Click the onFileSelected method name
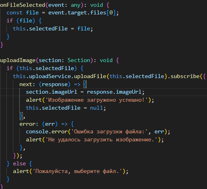This screenshot has height=189, width=207. tap(22, 5)
